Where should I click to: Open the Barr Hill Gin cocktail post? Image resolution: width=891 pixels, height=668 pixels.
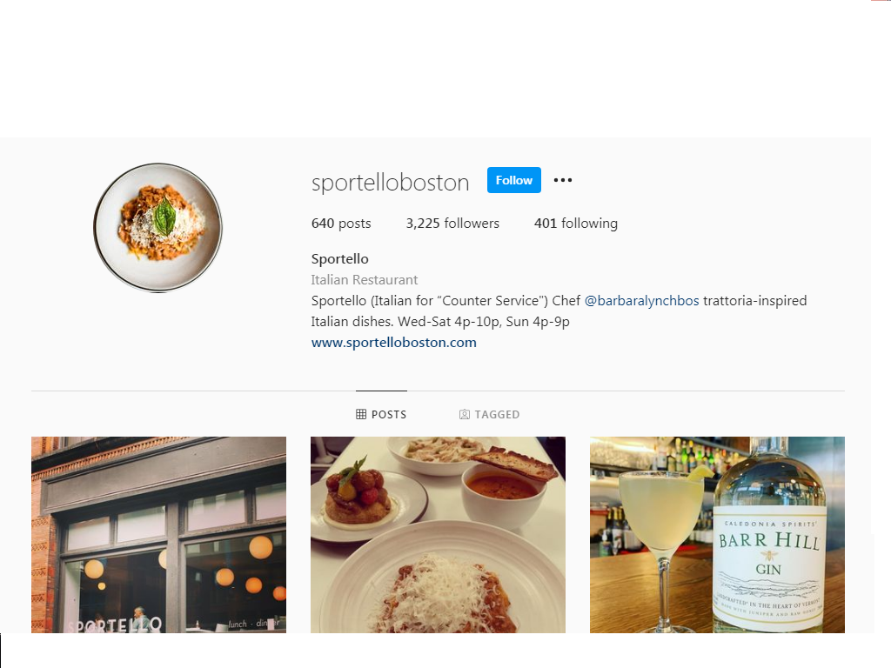click(717, 535)
